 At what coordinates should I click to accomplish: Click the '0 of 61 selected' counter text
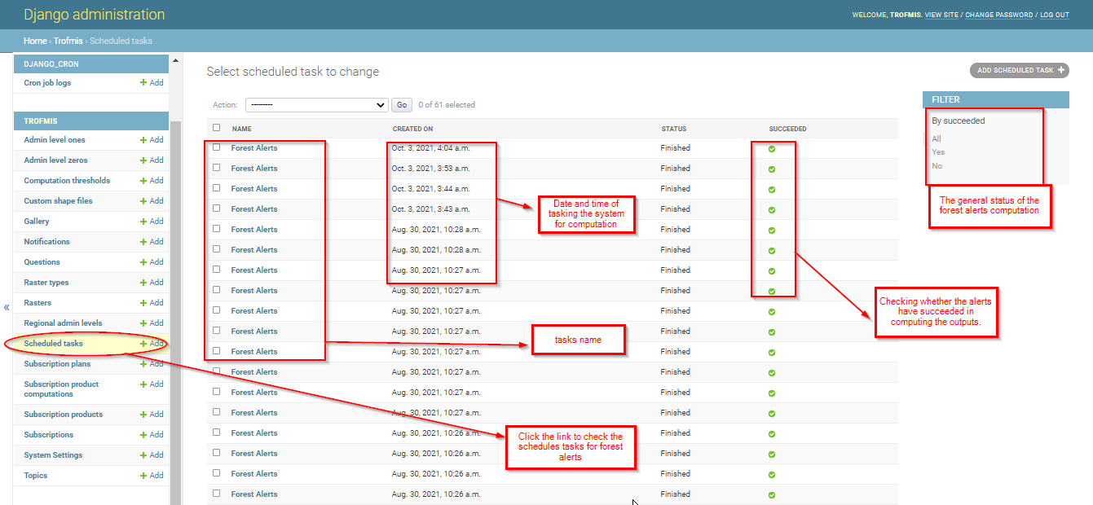tap(447, 105)
